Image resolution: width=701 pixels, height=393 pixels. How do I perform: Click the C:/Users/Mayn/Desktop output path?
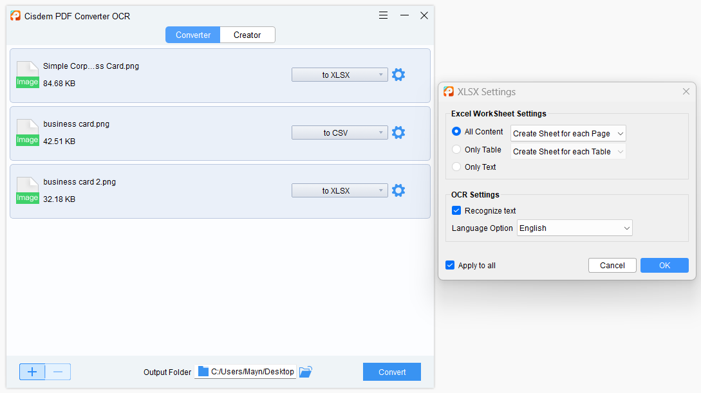click(252, 372)
